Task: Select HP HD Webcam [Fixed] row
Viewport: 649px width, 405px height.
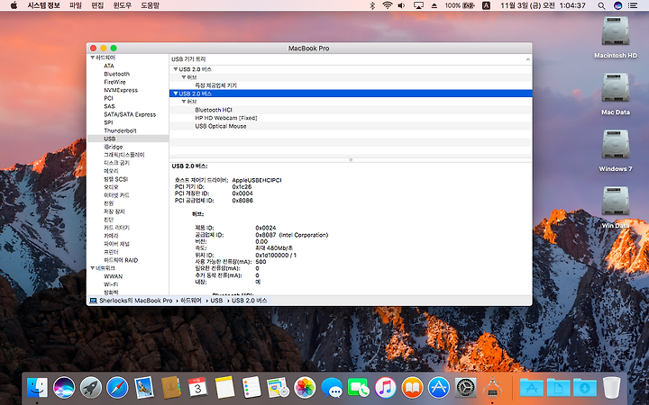Action: tap(351, 118)
